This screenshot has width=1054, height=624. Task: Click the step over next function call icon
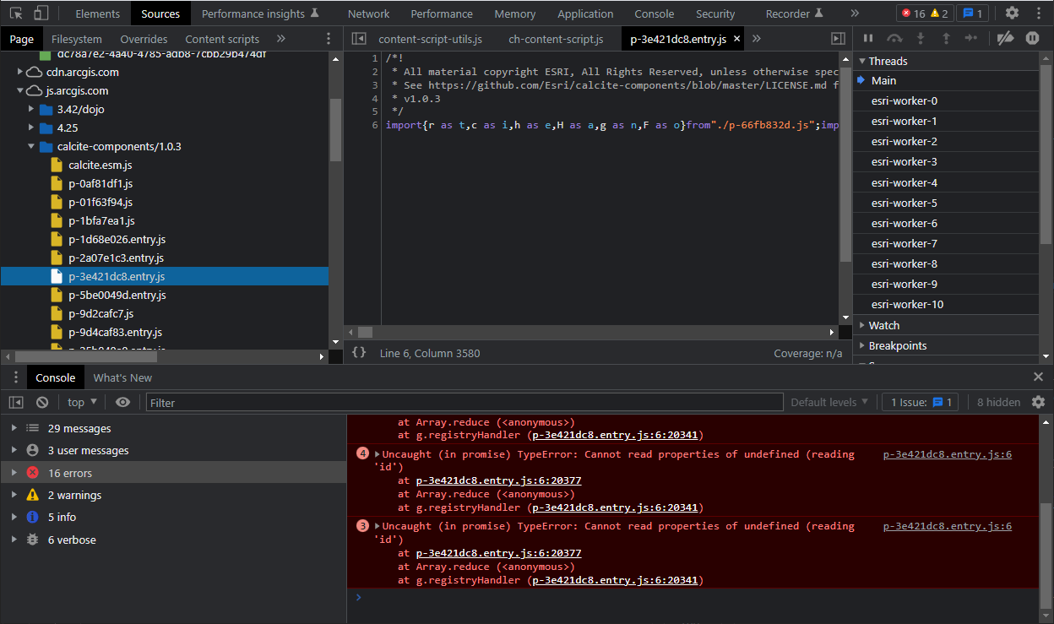(895, 39)
